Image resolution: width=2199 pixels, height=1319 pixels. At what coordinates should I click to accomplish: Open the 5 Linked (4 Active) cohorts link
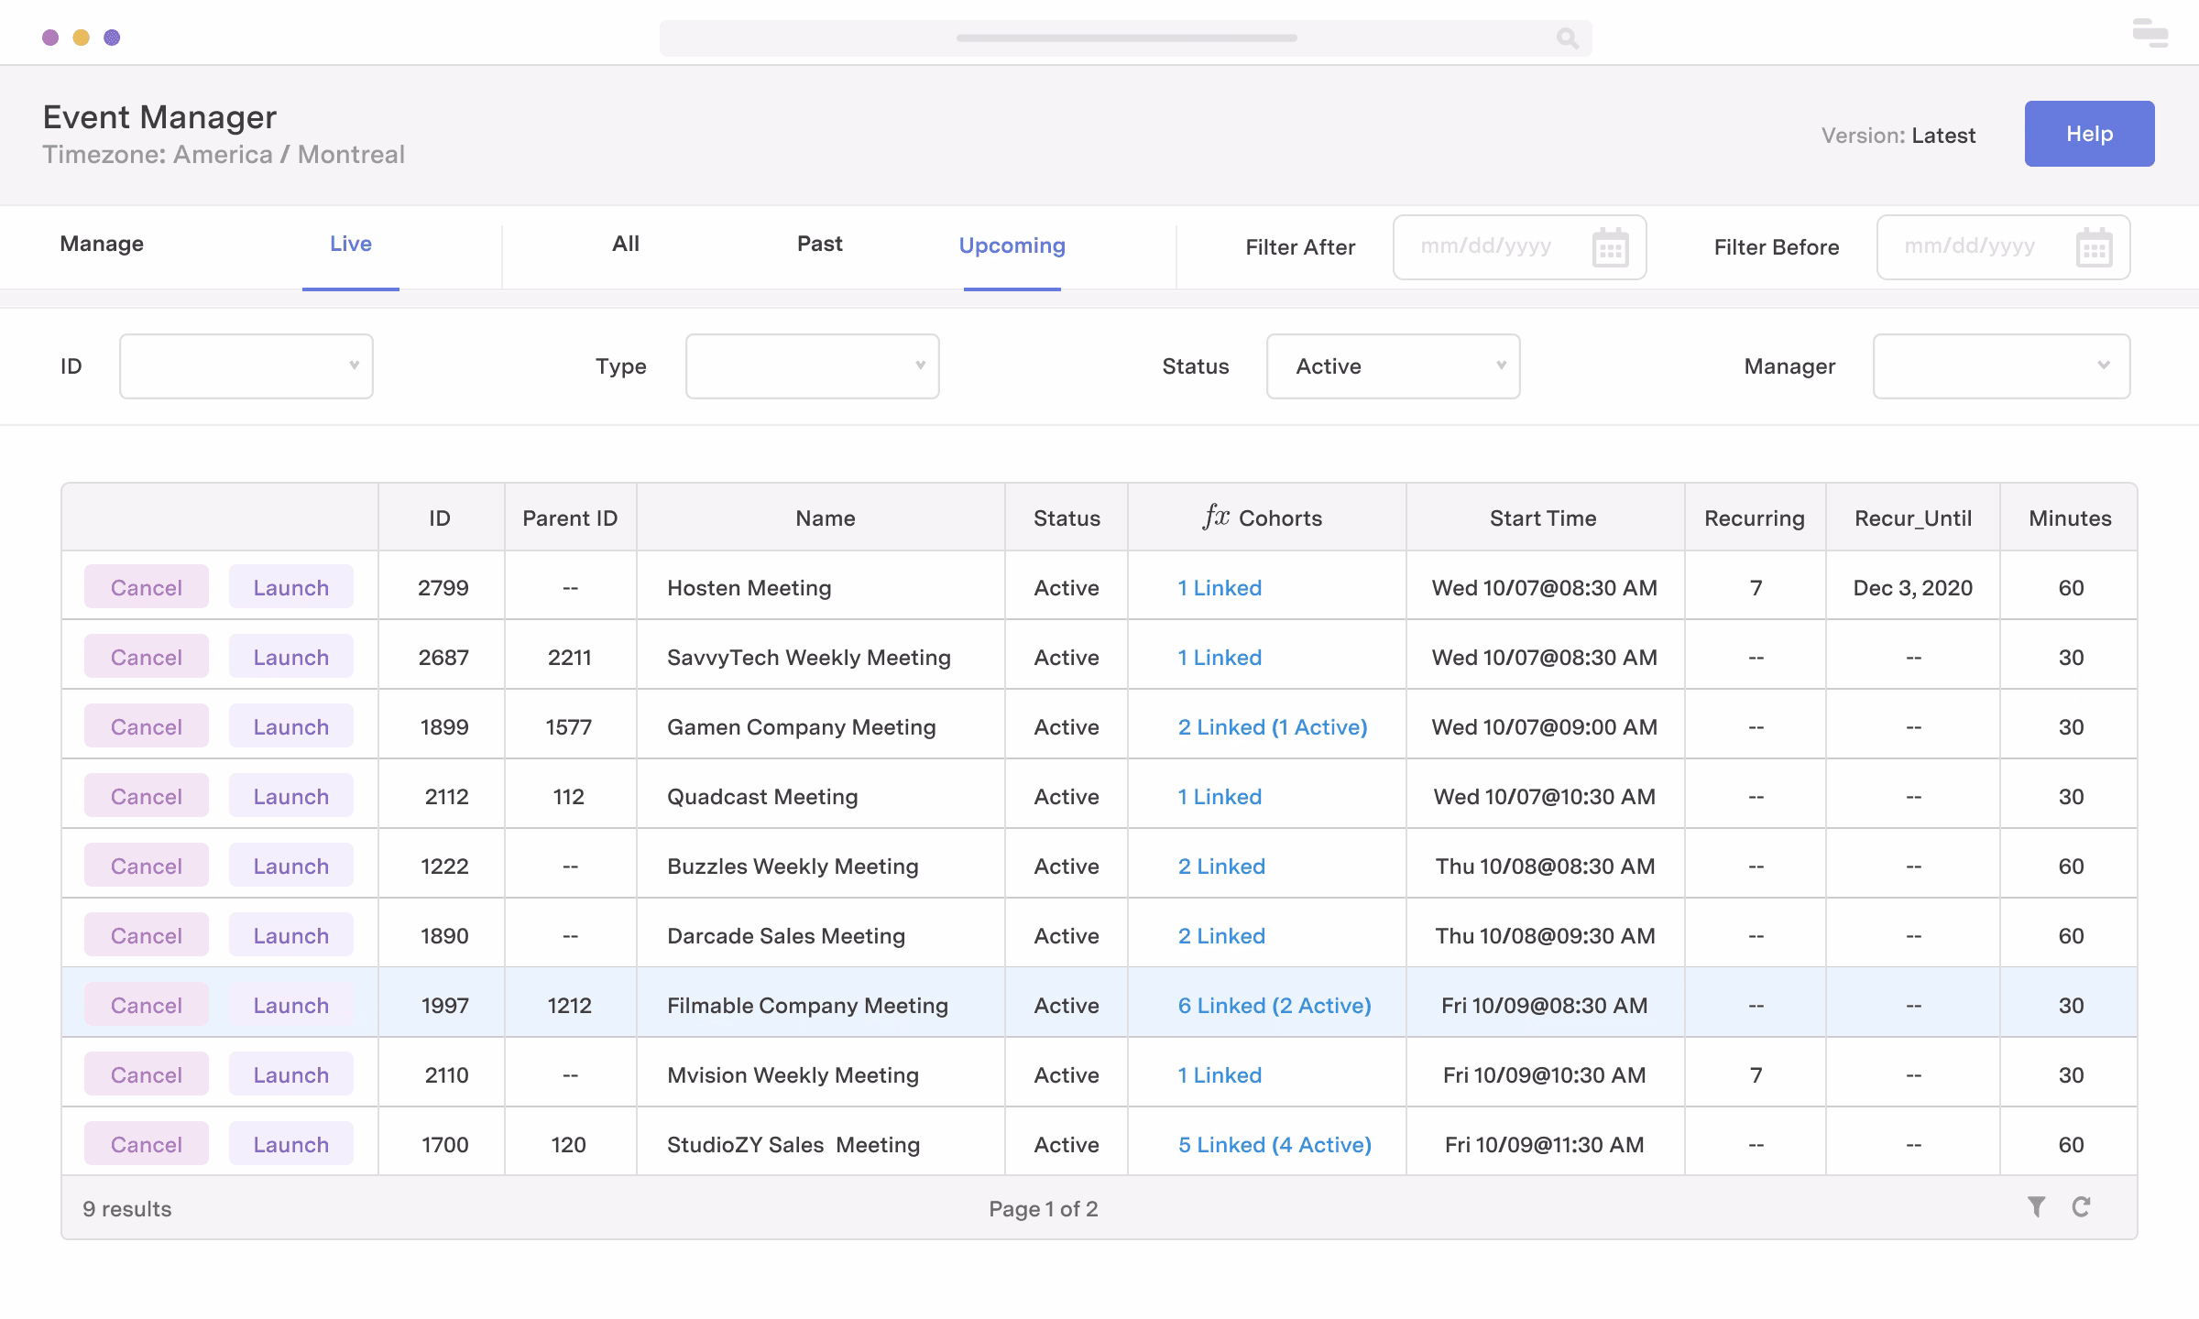click(x=1275, y=1144)
